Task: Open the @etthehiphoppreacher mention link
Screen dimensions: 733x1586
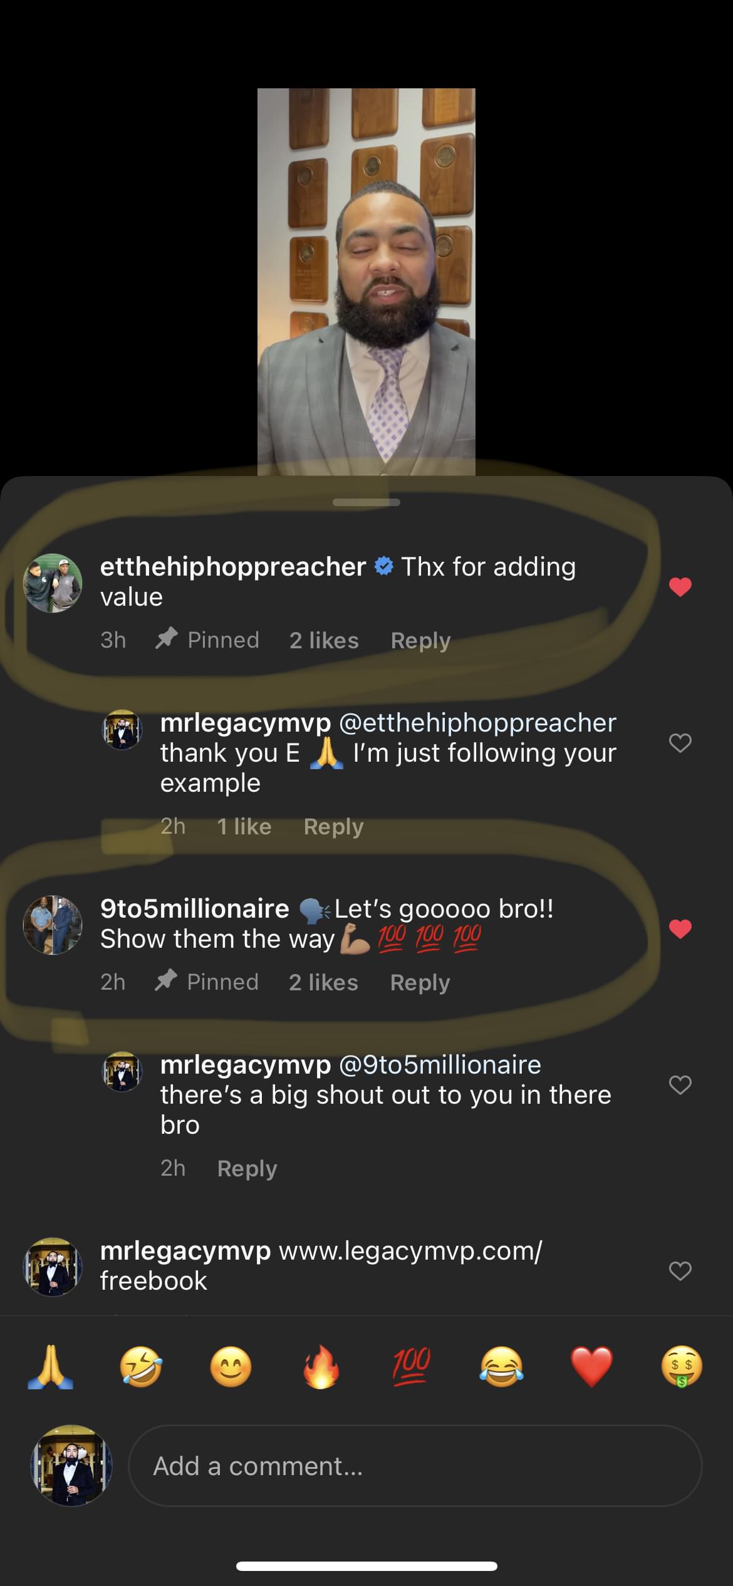Action: point(477,723)
